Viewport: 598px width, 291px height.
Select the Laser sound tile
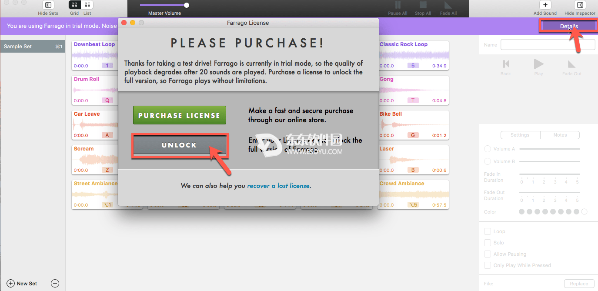pos(413,160)
